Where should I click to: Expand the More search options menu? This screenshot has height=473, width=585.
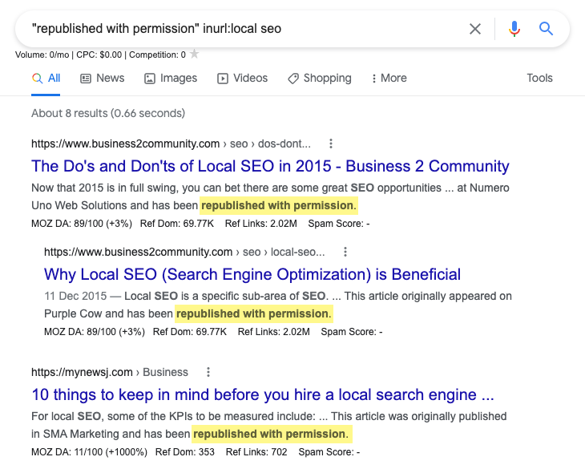pos(389,78)
